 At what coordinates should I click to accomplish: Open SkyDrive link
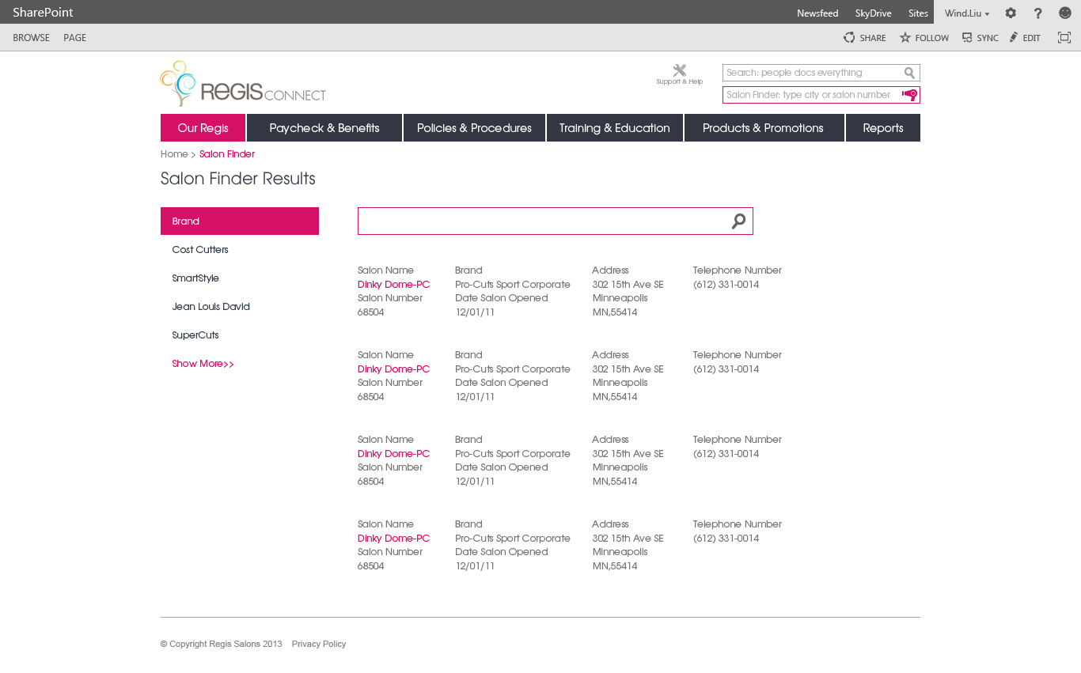[x=874, y=13]
